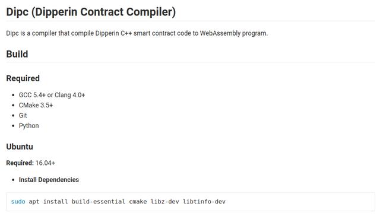Click the Dipc description paragraph
This screenshot has height=216, width=380.
click(x=137, y=33)
